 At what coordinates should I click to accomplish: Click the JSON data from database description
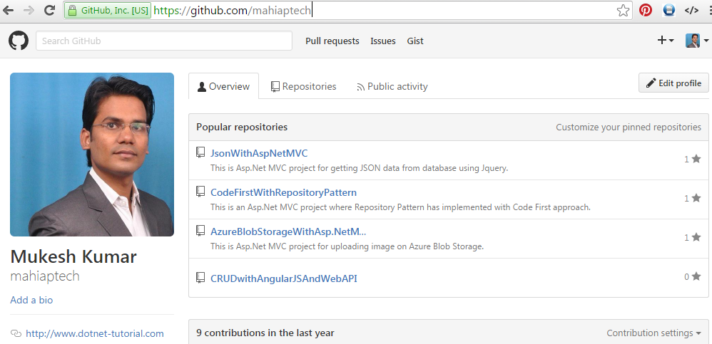click(x=359, y=168)
